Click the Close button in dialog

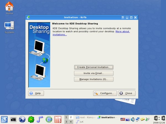[x=127, y=93]
